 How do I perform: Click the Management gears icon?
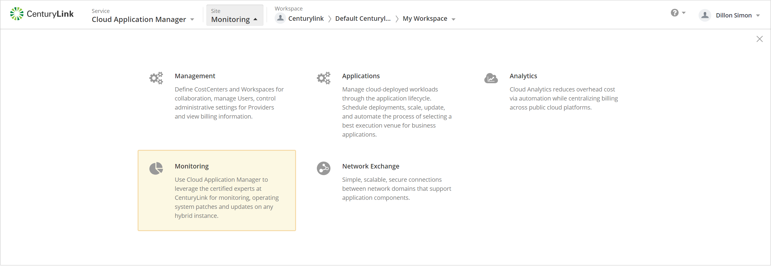point(156,78)
